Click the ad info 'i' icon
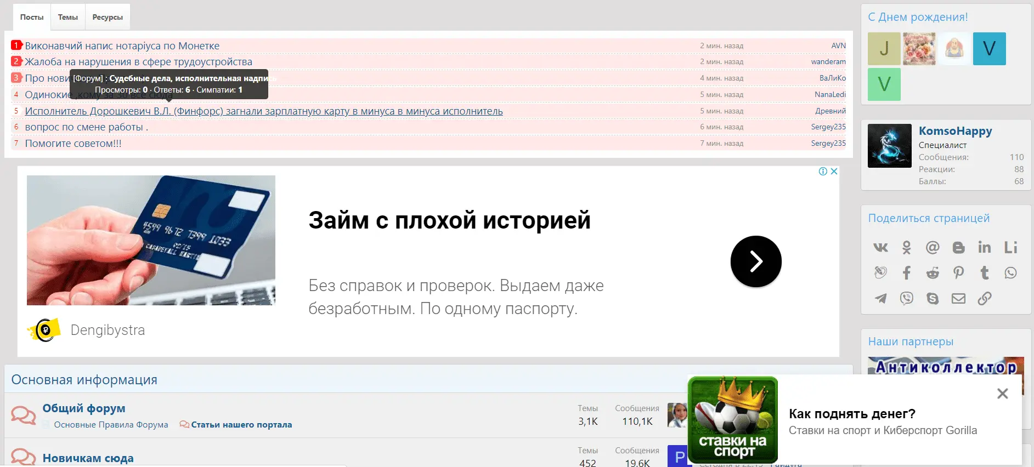The height and width of the screenshot is (467, 1034). click(x=823, y=171)
